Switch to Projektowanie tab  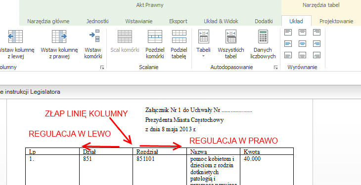[x=336, y=21]
